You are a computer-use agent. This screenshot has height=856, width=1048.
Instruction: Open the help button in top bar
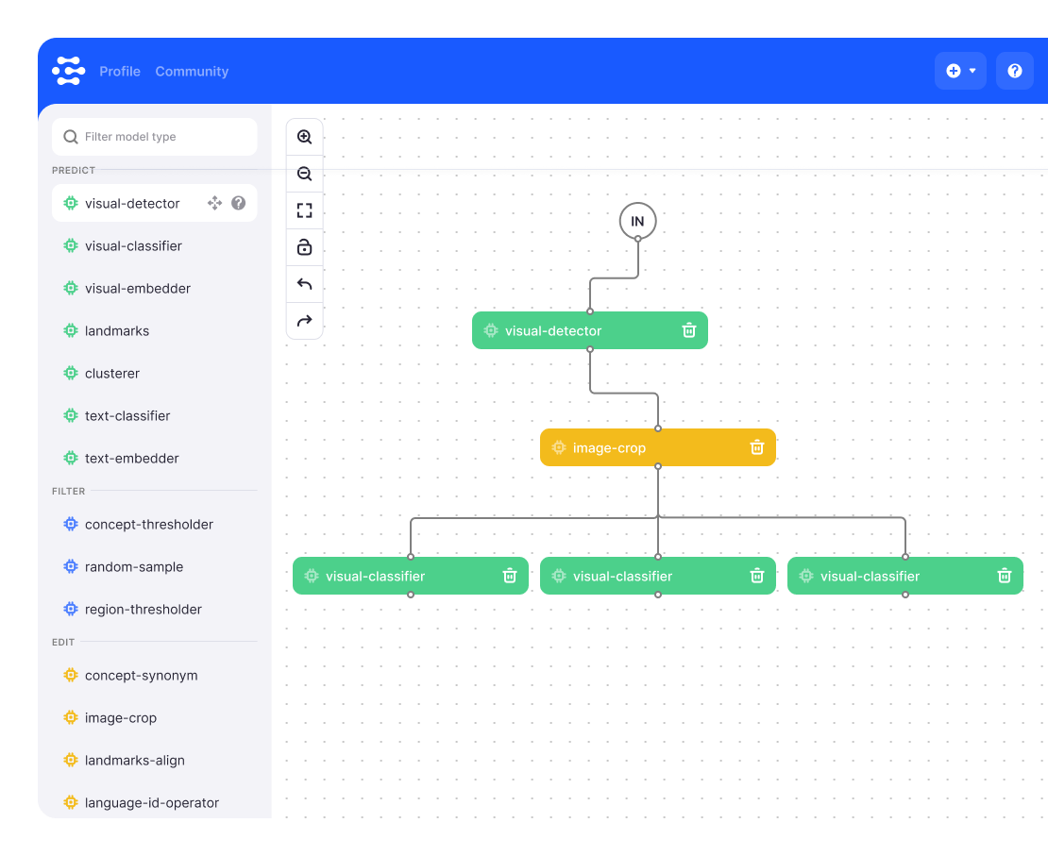click(1015, 71)
